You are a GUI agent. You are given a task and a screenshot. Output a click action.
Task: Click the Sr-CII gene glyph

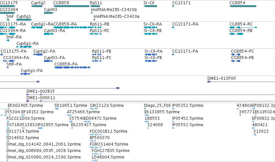coord(150,6)
